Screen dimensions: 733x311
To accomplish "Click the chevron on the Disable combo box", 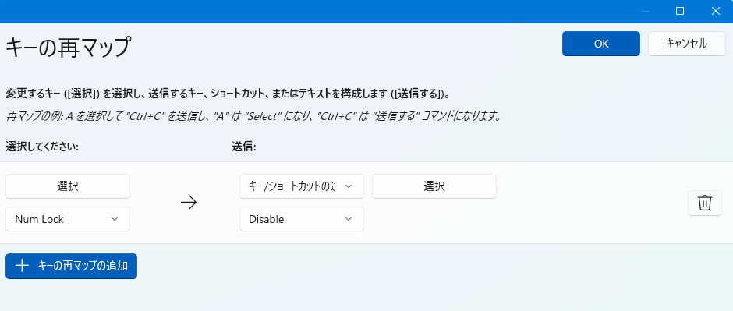I will [349, 219].
